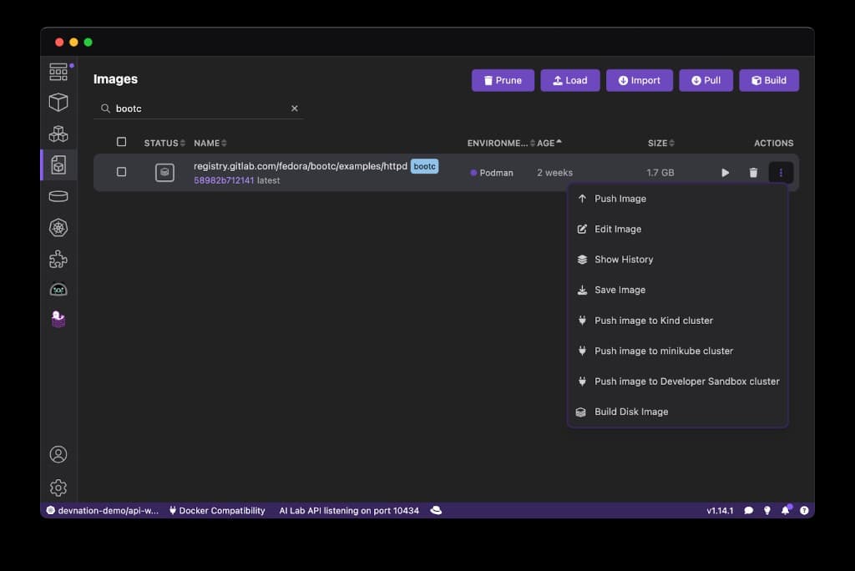Open the AI Lab extension in sidebar
The height and width of the screenshot is (571, 855).
(x=58, y=289)
